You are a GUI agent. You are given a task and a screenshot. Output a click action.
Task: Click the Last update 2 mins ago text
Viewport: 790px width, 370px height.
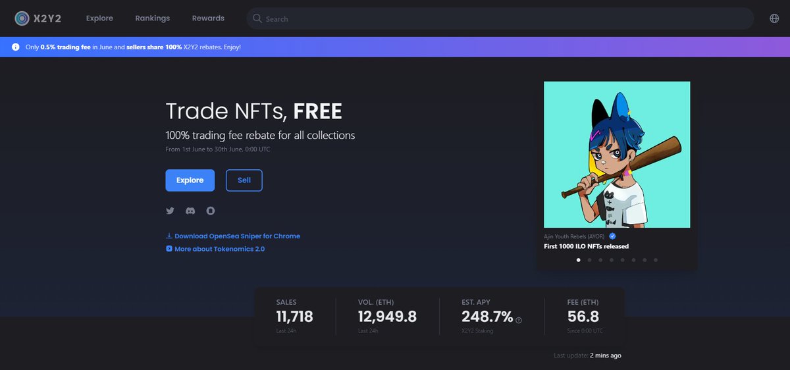pos(587,356)
